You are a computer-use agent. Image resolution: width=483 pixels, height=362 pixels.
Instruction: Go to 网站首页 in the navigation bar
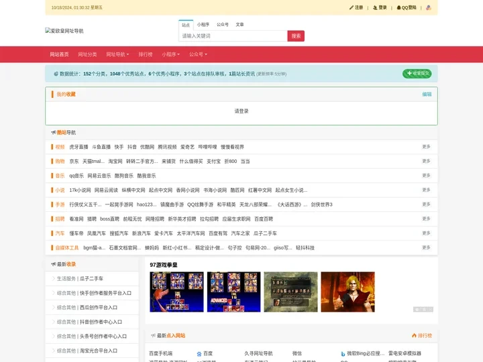(60, 54)
